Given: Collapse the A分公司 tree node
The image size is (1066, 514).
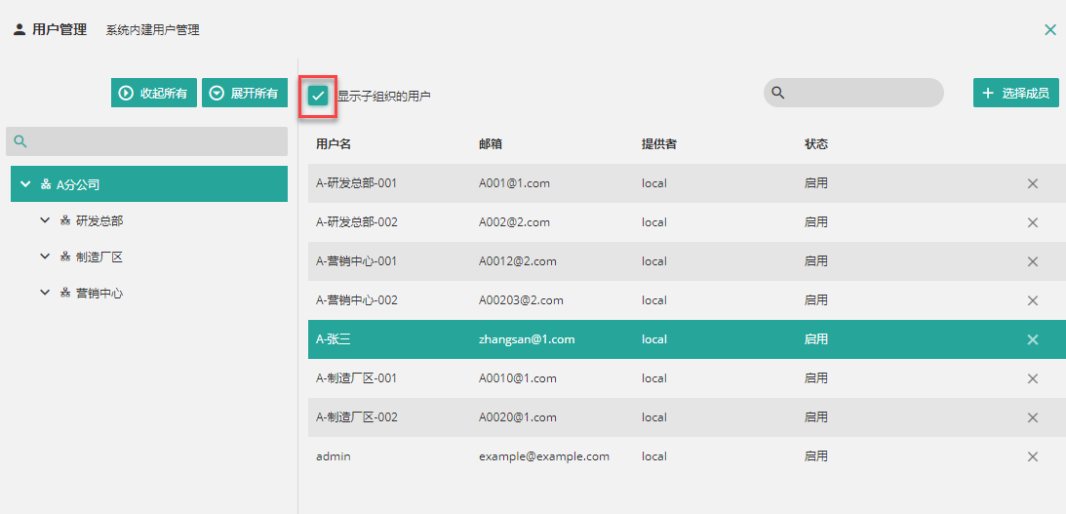Looking at the screenshot, I should coord(25,183).
